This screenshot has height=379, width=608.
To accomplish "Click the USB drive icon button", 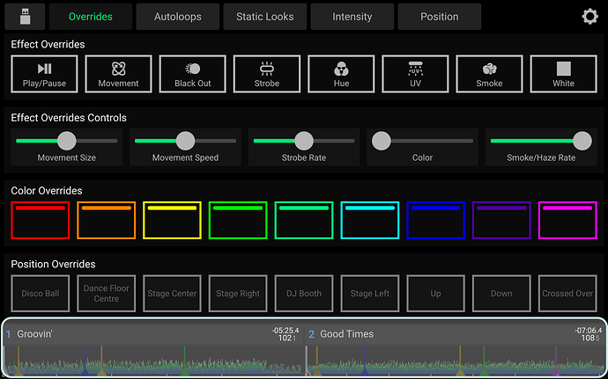I will pyautogui.click(x=25, y=17).
